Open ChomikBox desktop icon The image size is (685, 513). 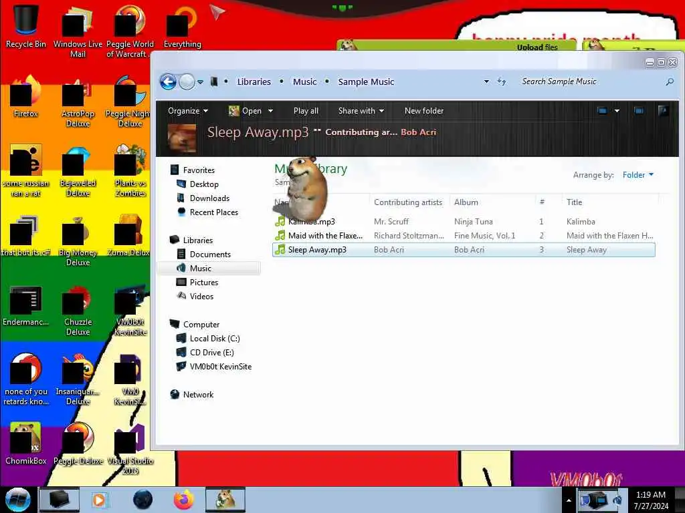[x=26, y=444]
